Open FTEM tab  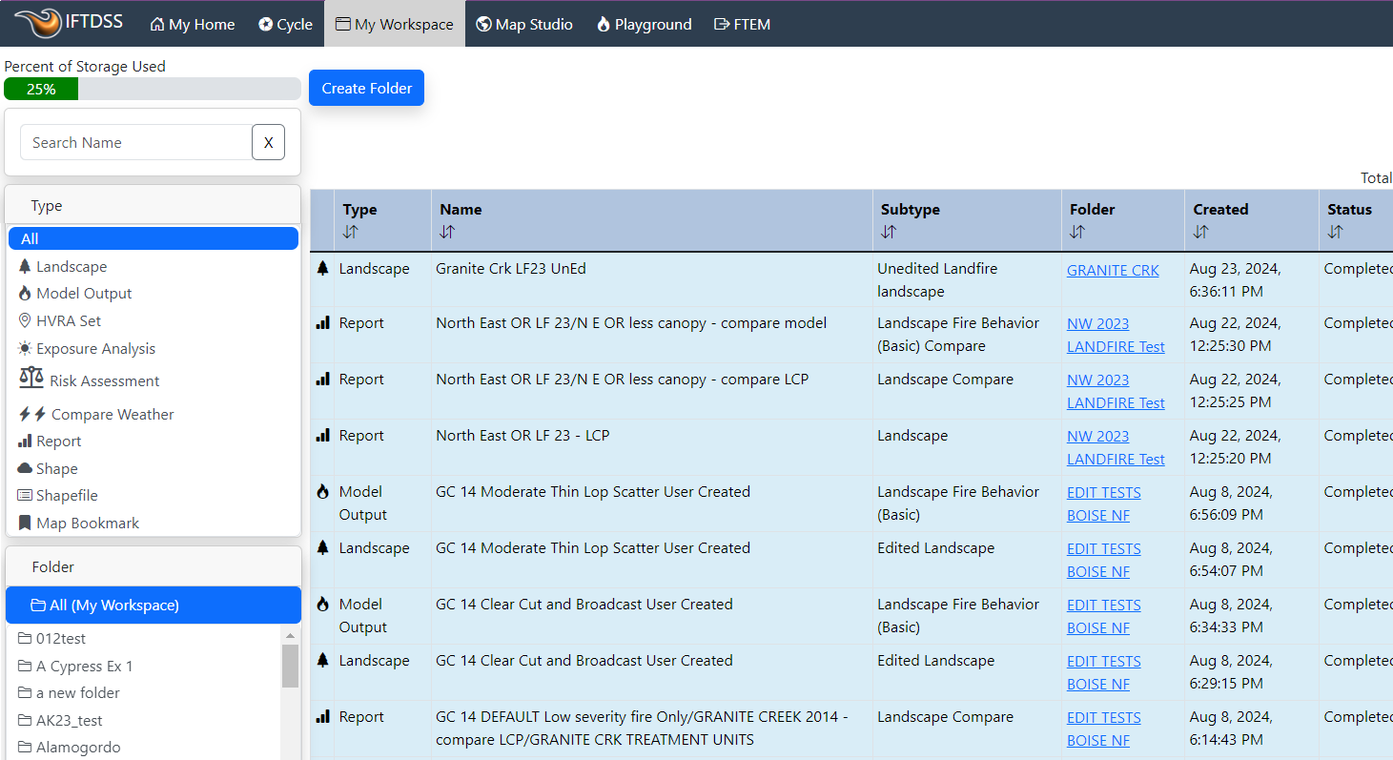tap(742, 24)
